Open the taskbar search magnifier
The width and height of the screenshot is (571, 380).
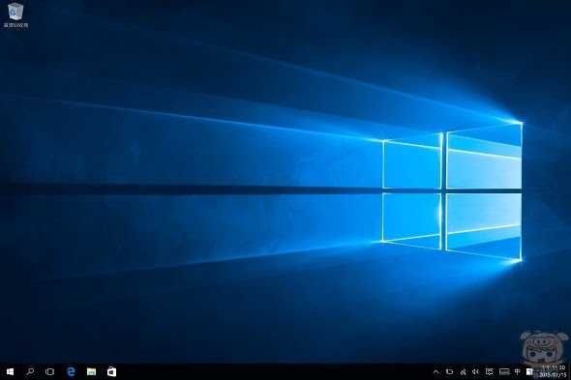pyautogui.click(x=30, y=371)
